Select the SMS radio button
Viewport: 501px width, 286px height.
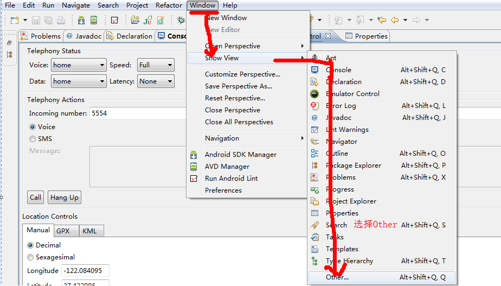(x=33, y=139)
